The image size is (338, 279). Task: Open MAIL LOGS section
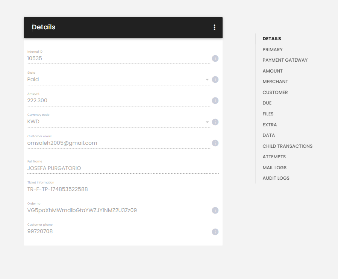274,168
